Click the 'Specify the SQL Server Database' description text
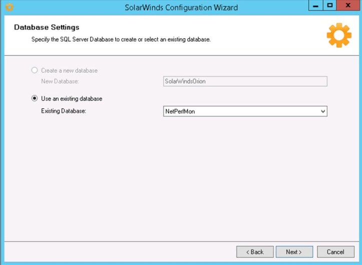This screenshot has height=265, width=362. (x=121, y=39)
